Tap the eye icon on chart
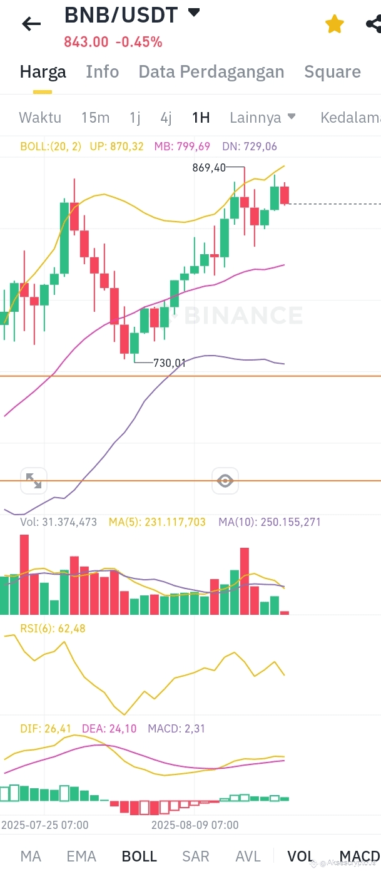Screen dimensions: 381x874 (x=225, y=481)
